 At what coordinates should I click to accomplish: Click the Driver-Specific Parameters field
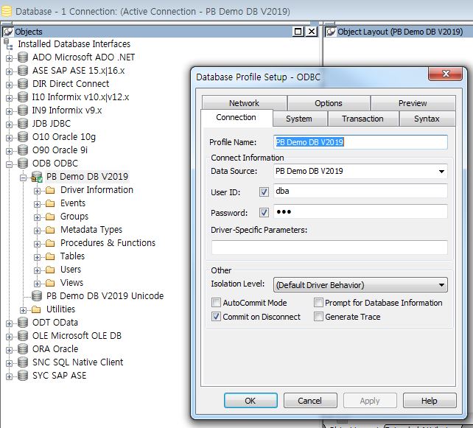point(329,248)
